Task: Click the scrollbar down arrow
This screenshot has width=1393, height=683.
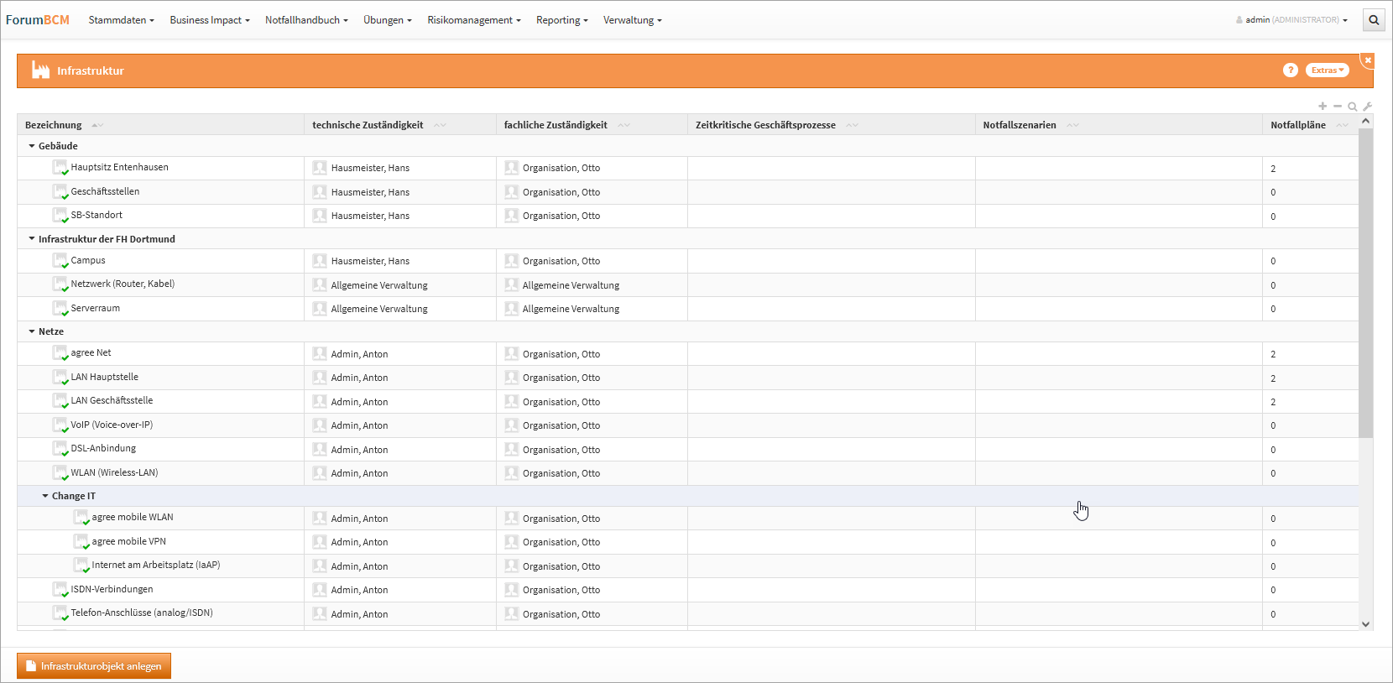Action: tap(1365, 624)
